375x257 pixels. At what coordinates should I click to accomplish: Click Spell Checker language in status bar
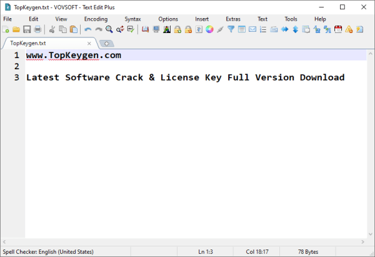[48, 252]
